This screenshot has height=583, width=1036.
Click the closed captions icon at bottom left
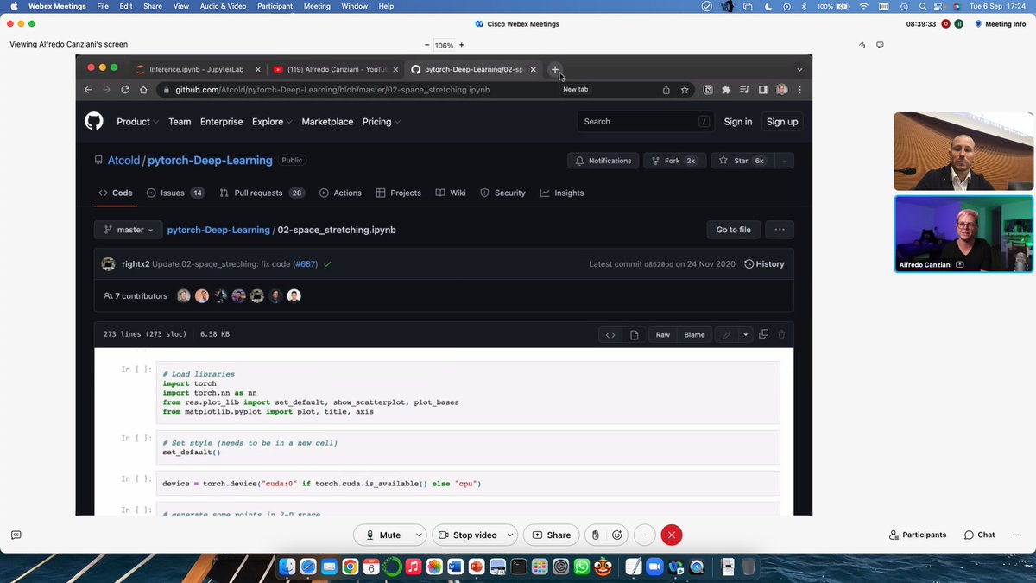click(16, 535)
